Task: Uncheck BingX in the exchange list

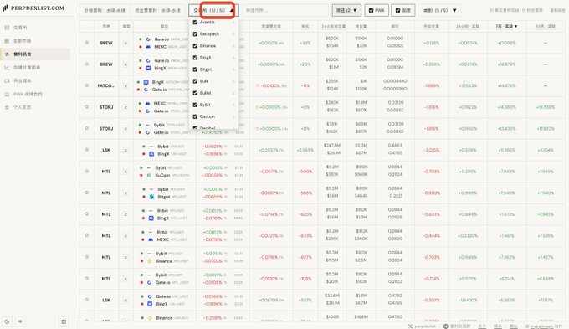Action: pos(195,58)
